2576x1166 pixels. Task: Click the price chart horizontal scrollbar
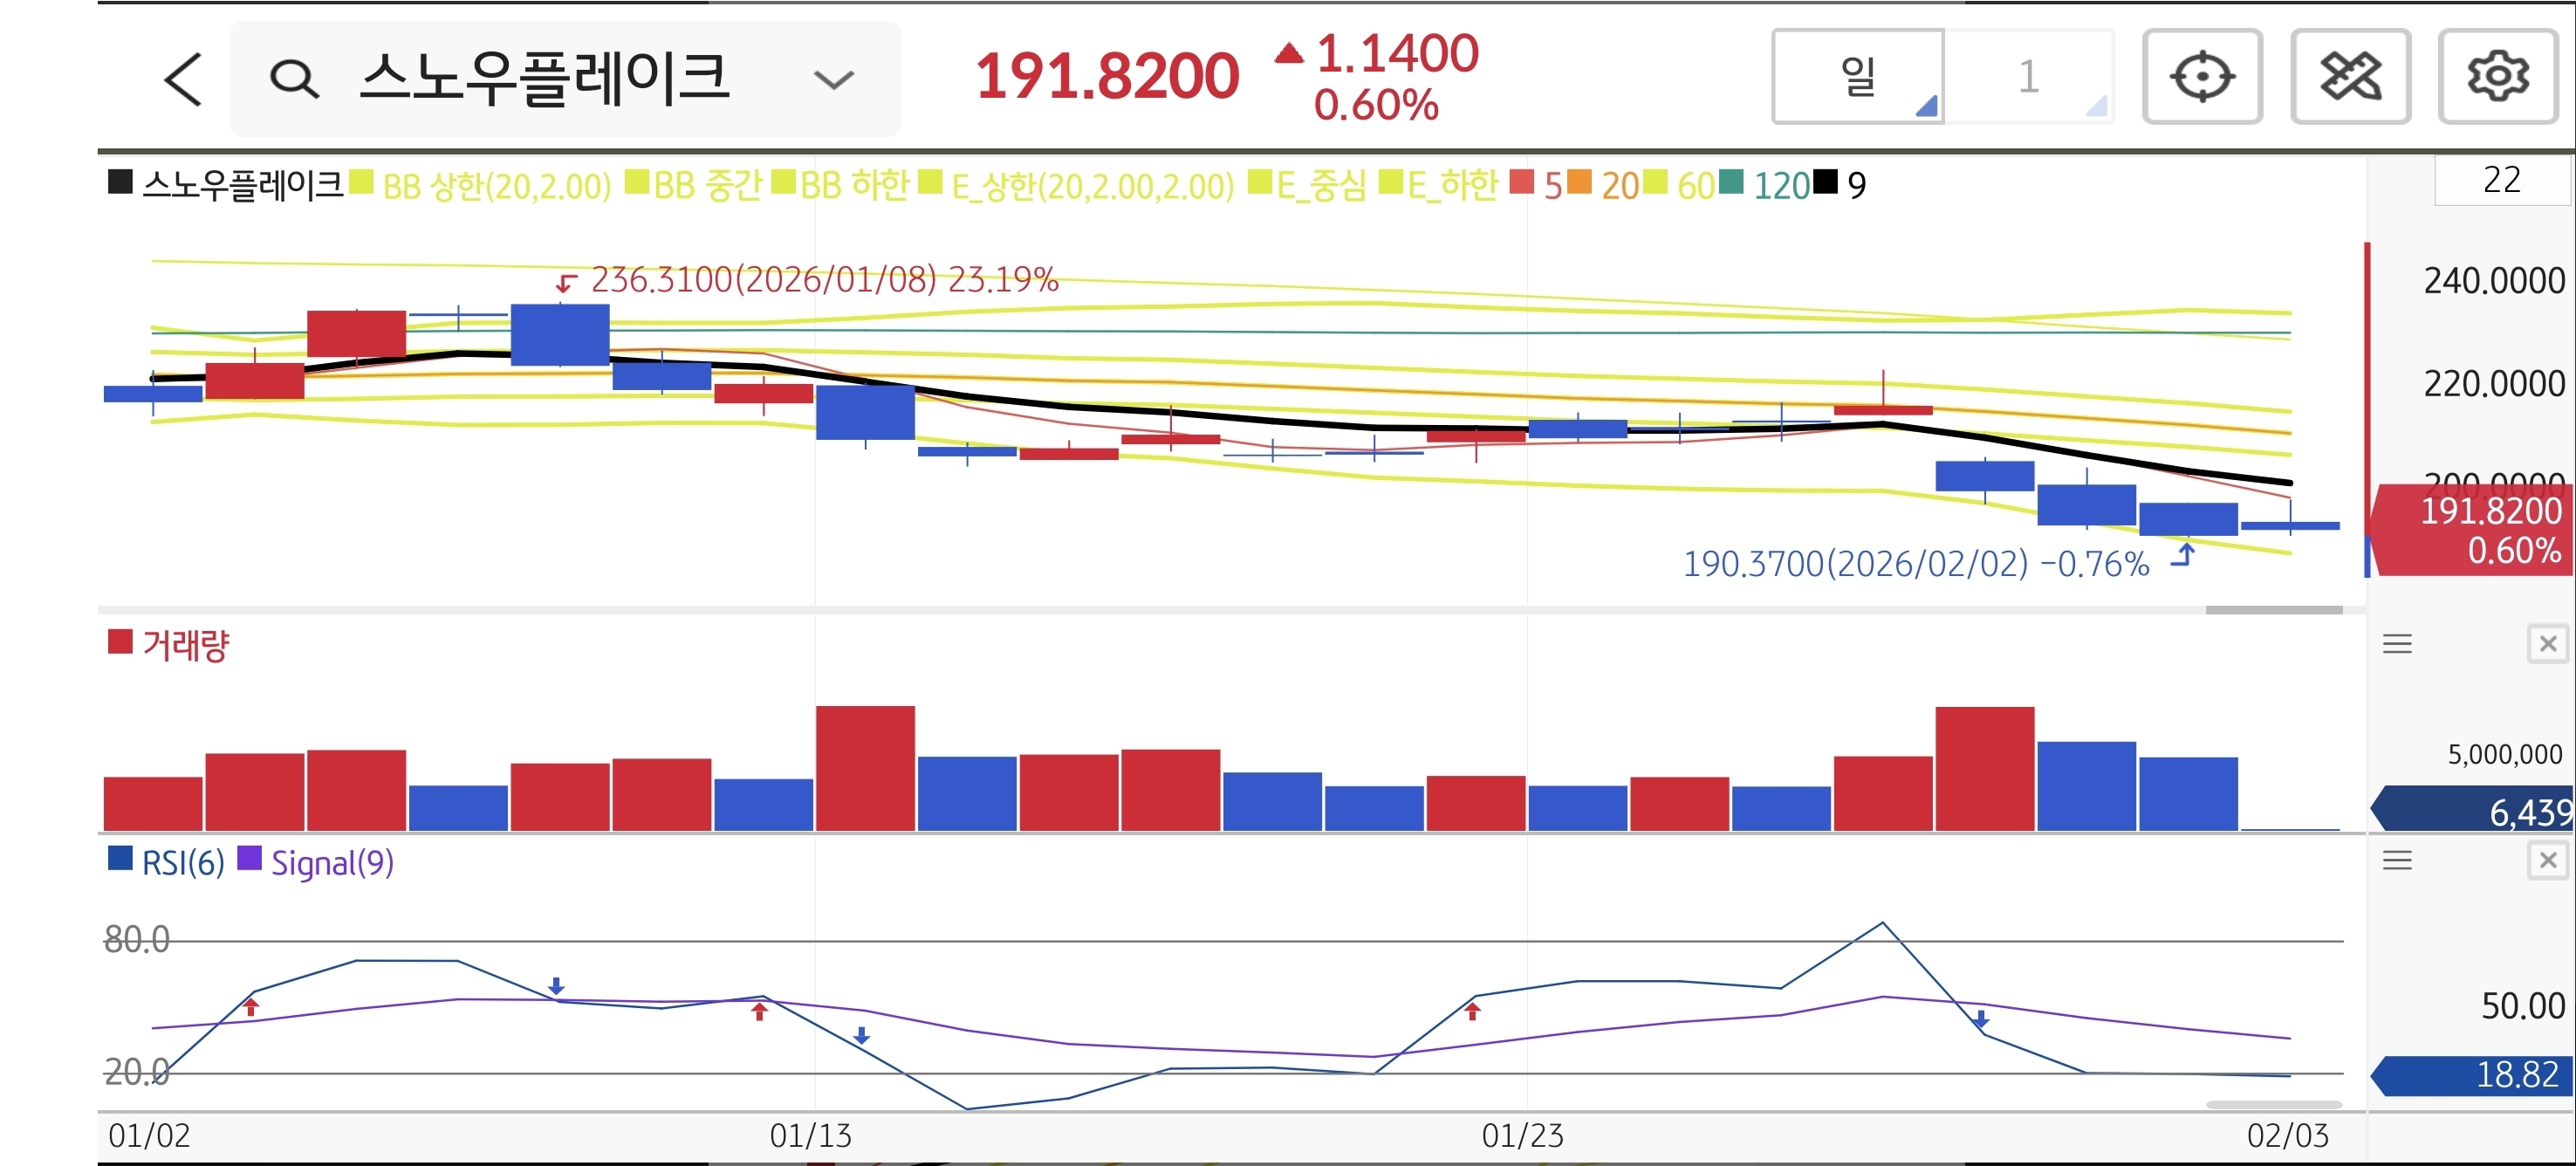(2273, 609)
